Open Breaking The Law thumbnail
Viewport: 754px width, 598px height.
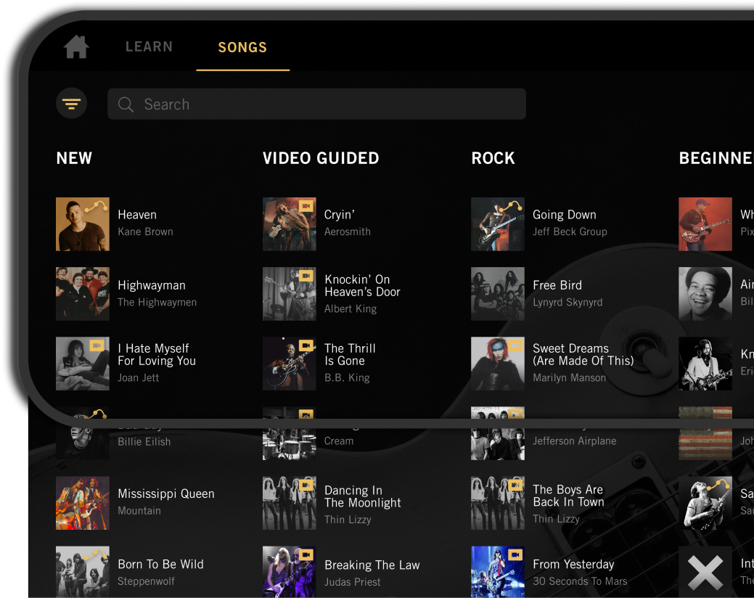pos(290,572)
